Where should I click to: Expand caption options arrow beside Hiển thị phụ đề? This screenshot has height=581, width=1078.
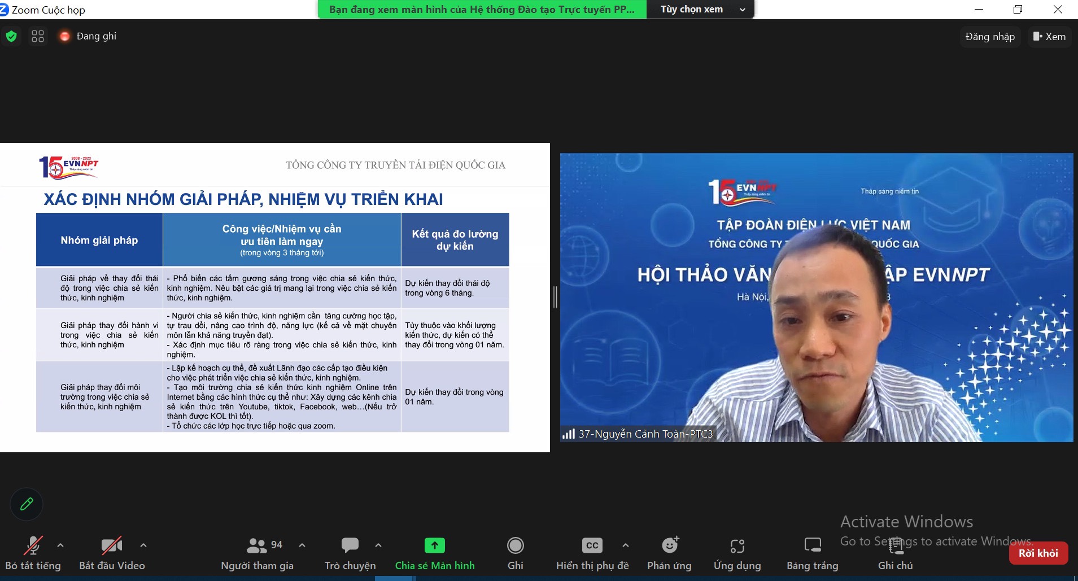(x=626, y=545)
